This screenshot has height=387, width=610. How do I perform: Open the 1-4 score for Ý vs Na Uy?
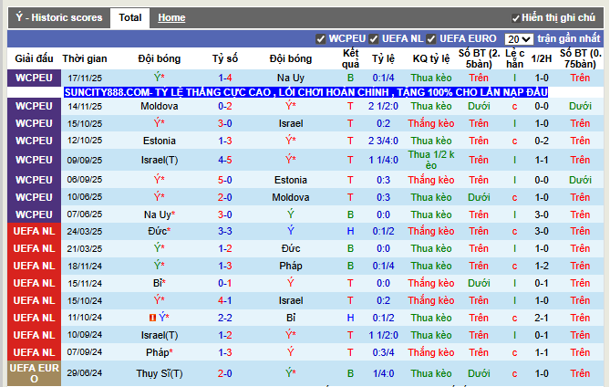click(x=224, y=78)
